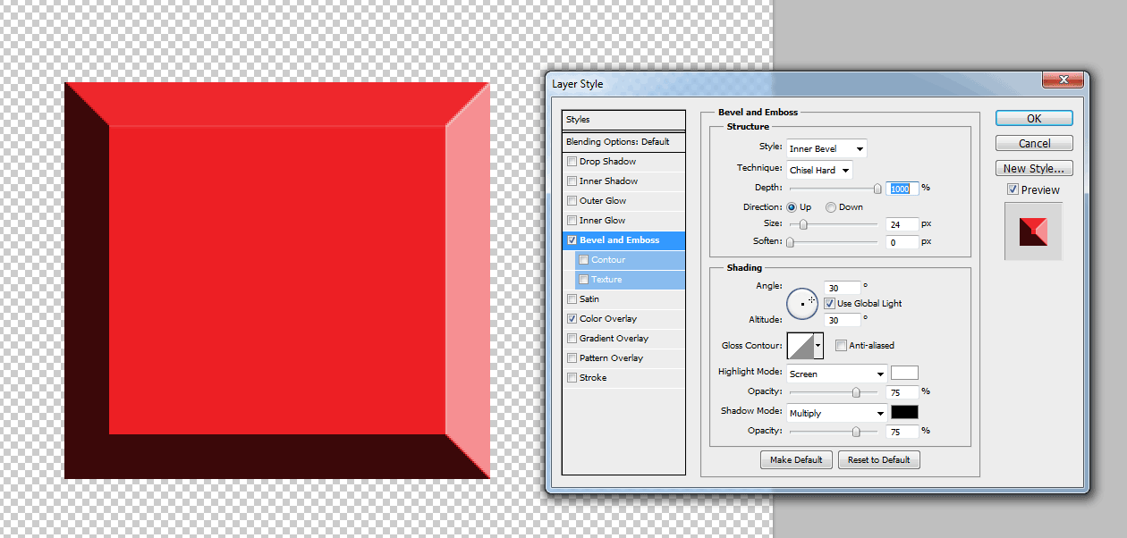Click the layer style preview thumbnail
Screen dimensions: 1127x538
pos(1033,231)
